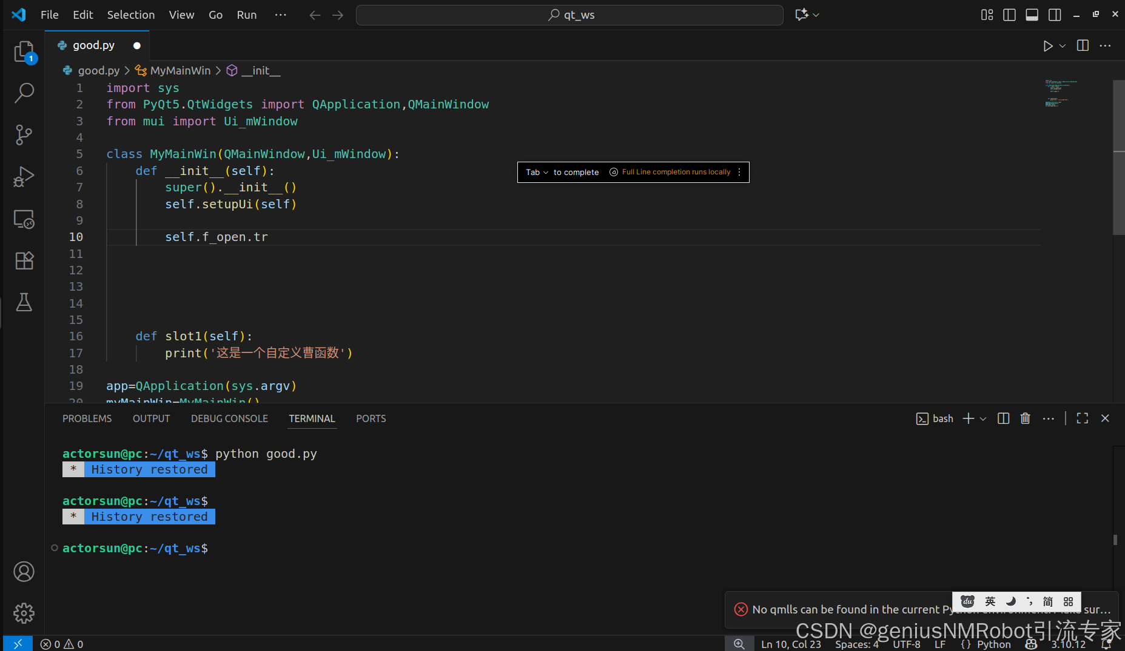
Task: Open the remote connection indicator bottom-left
Action: (17, 644)
